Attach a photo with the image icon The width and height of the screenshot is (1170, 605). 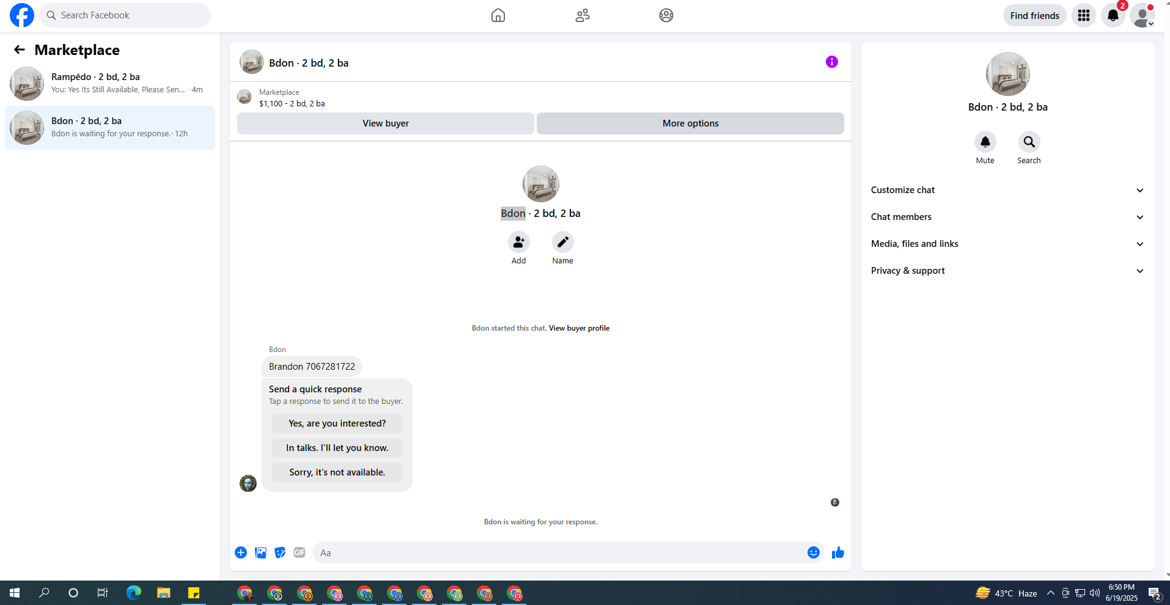coord(260,552)
